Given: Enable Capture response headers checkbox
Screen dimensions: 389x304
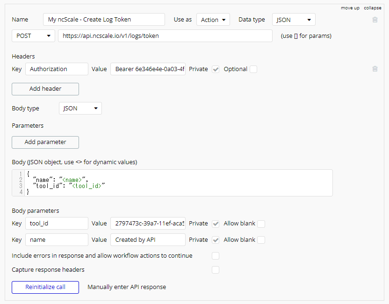Looking at the screenshot, I should coord(216,270).
